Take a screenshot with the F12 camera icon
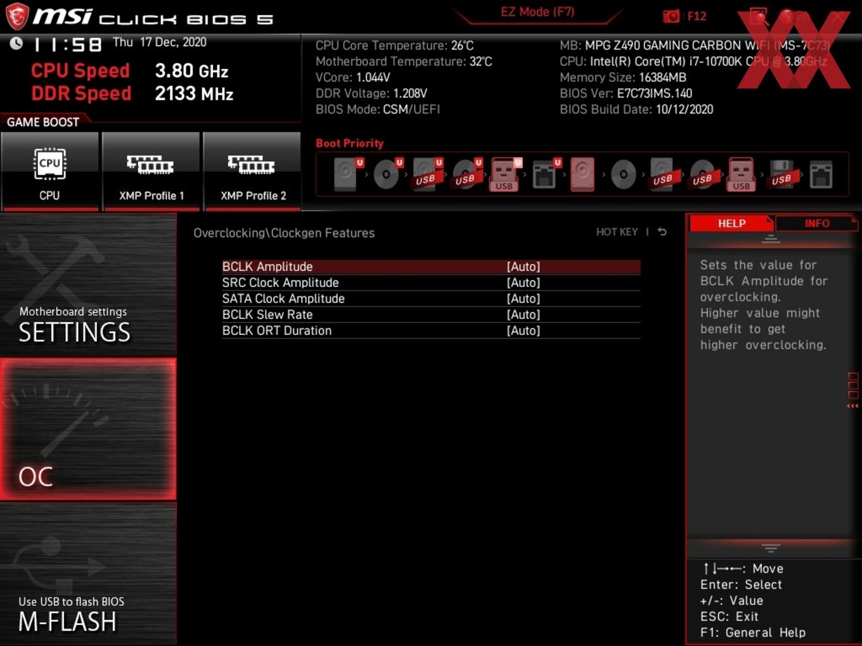Screen dimensions: 862x646 671,16
